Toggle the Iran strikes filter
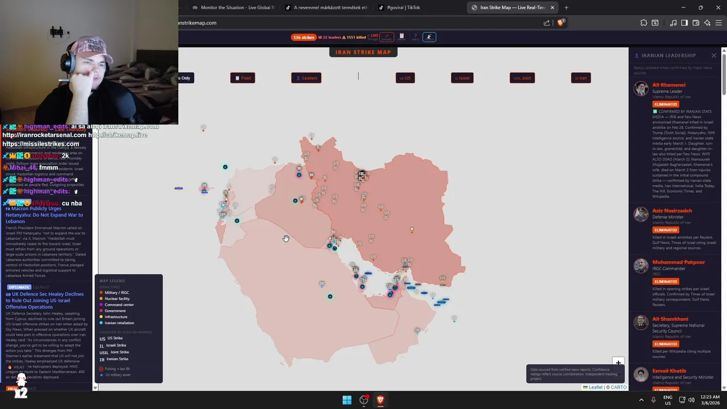 point(580,78)
